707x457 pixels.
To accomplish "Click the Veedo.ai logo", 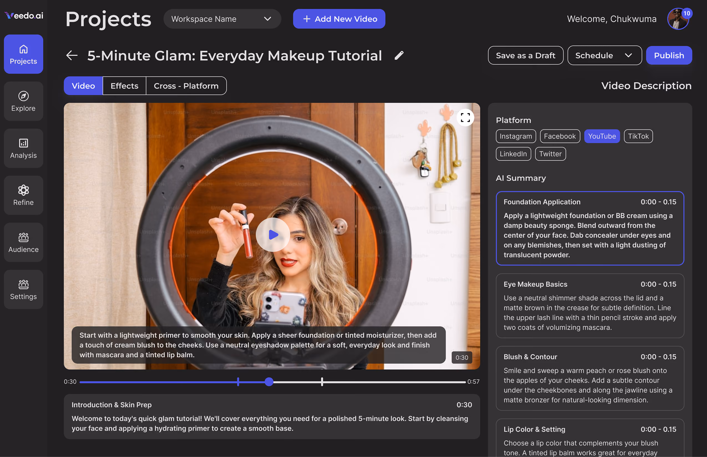I will [24, 16].
